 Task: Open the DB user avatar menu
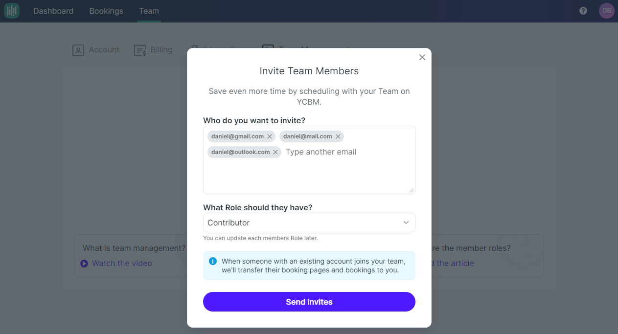coord(607,11)
